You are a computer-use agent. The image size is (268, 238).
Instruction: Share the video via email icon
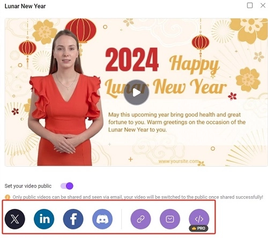[x=170, y=219]
